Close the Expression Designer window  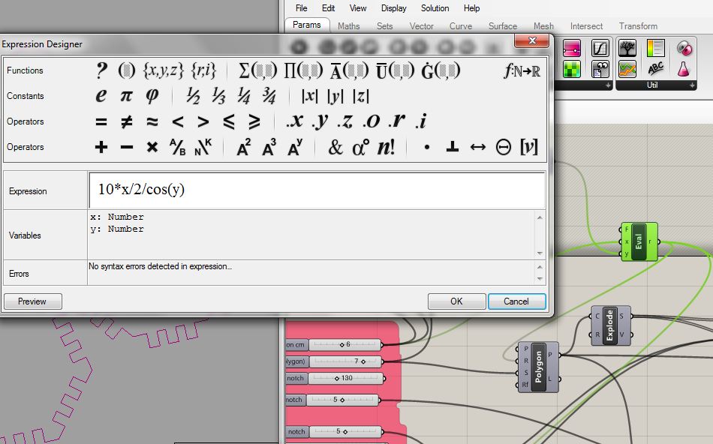pos(532,41)
